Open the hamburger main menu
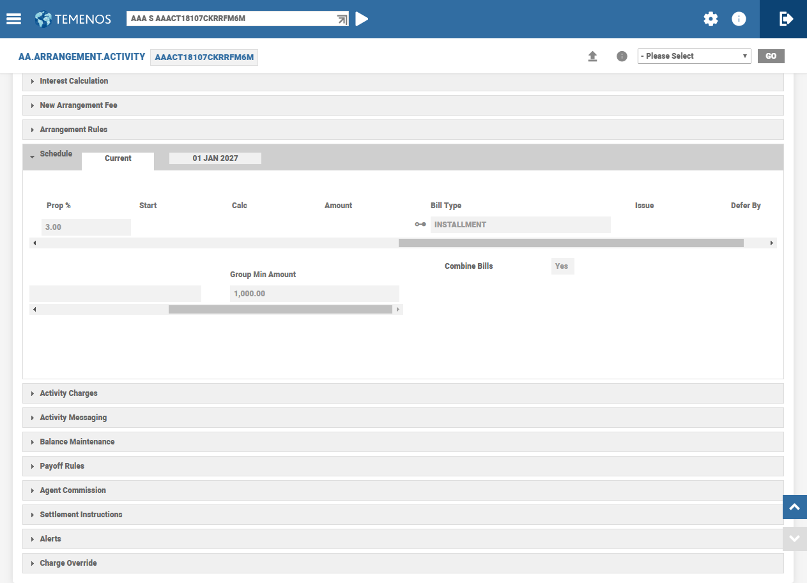The image size is (807, 583). tap(14, 19)
